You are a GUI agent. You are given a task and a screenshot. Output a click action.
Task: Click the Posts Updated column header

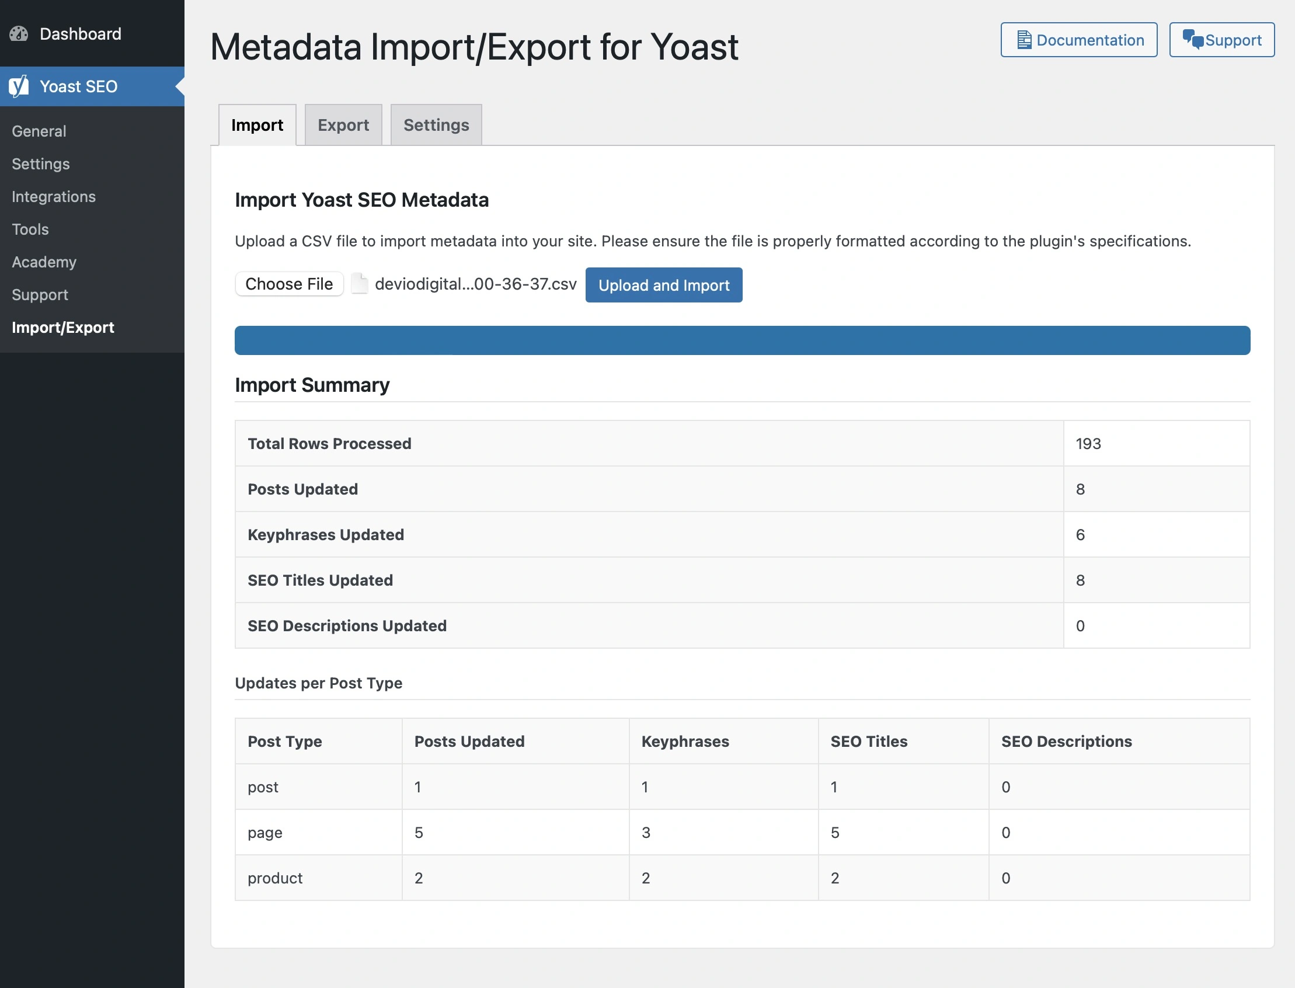pos(469,742)
